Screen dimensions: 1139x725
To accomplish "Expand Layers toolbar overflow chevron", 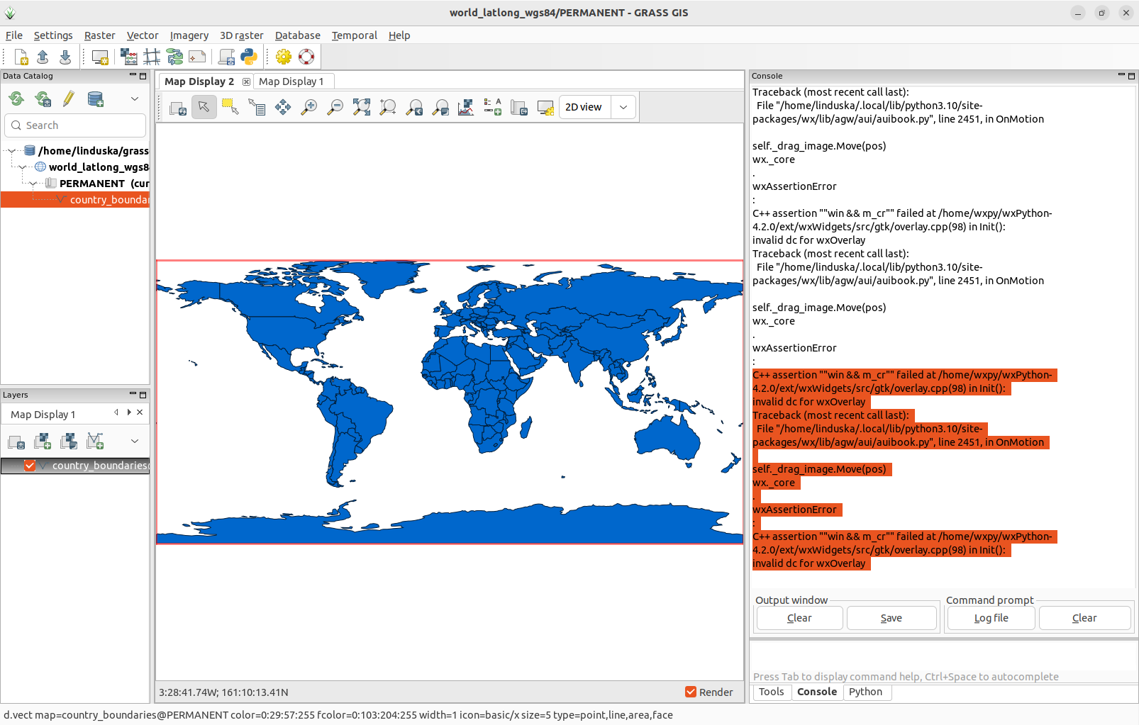I will pos(135,441).
